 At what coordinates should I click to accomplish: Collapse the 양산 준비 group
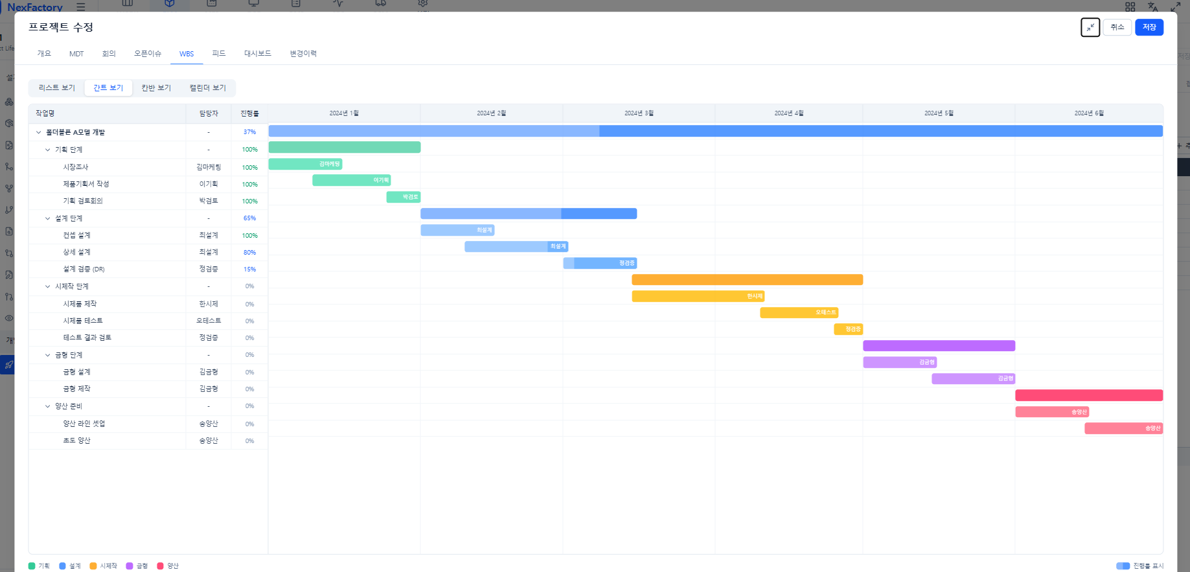48,406
